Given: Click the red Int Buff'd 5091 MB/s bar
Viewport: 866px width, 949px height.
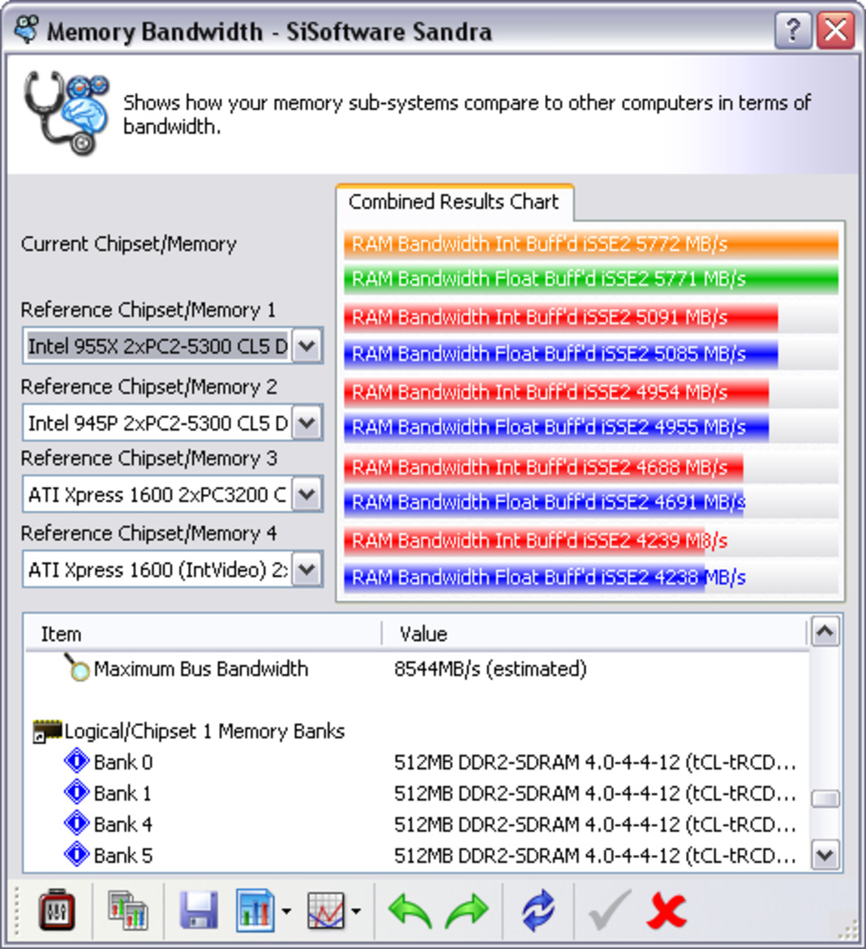Looking at the screenshot, I should point(561,317).
